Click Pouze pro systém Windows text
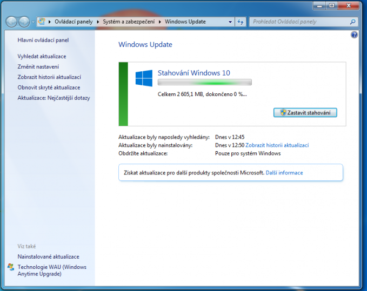The image size is (367, 291). 248,153
